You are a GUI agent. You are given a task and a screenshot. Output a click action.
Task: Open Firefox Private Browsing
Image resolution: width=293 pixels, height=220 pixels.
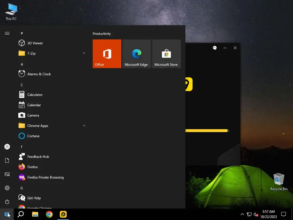click(x=52, y=177)
